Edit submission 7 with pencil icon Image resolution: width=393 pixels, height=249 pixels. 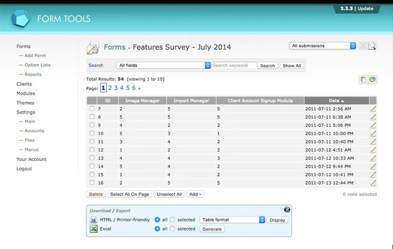(x=373, y=109)
